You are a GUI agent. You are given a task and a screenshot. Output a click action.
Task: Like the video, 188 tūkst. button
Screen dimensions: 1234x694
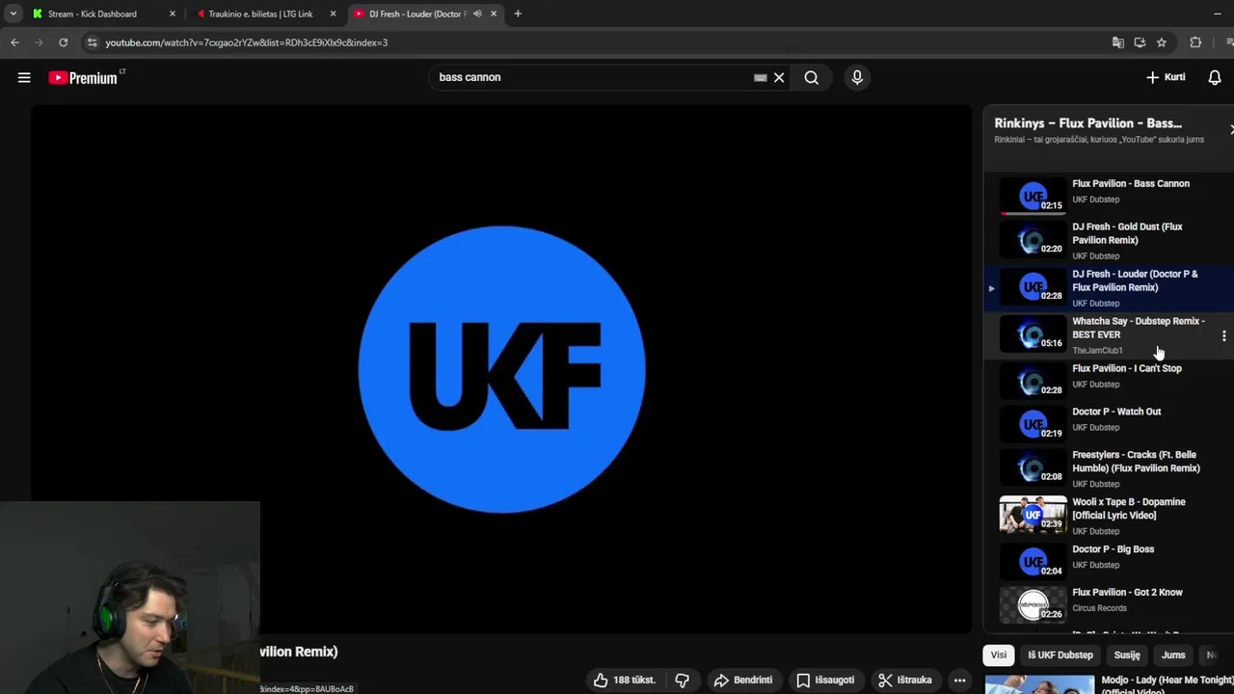pos(625,680)
